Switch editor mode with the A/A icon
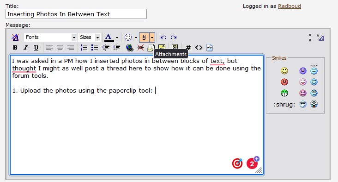 click(x=320, y=38)
